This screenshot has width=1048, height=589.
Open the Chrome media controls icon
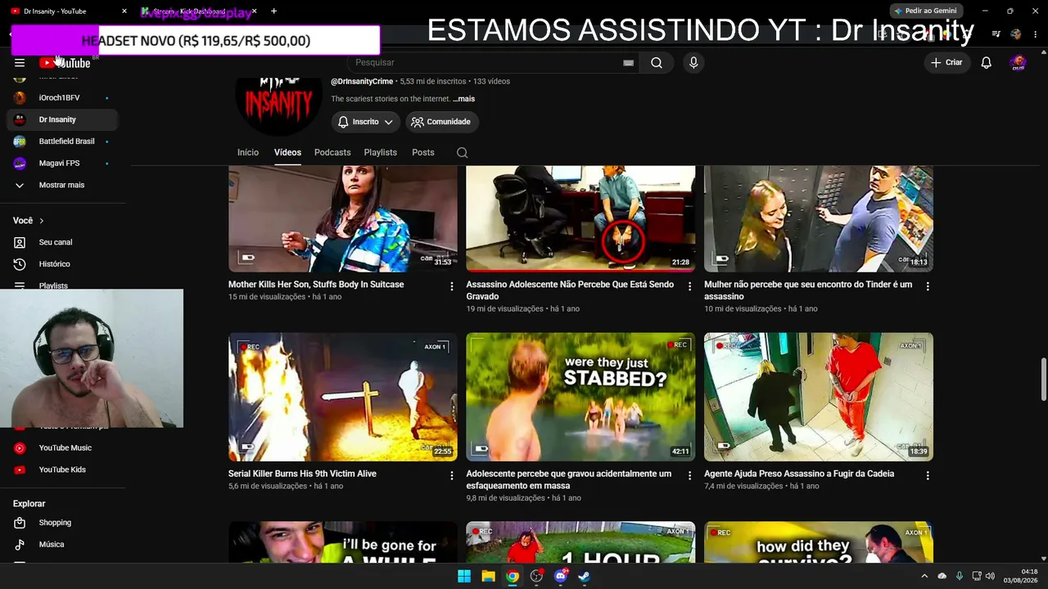(996, 34)
